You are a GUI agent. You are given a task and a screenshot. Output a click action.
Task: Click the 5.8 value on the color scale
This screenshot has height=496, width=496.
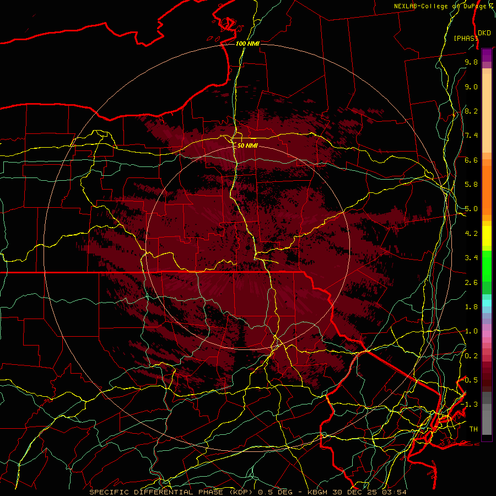tap(471, 184)
